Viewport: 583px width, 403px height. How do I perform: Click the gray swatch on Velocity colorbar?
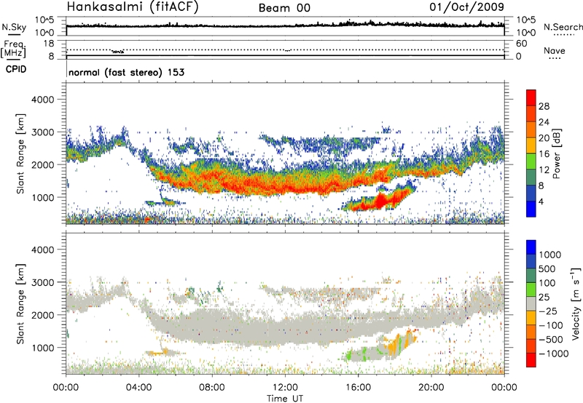pos(531,303)
